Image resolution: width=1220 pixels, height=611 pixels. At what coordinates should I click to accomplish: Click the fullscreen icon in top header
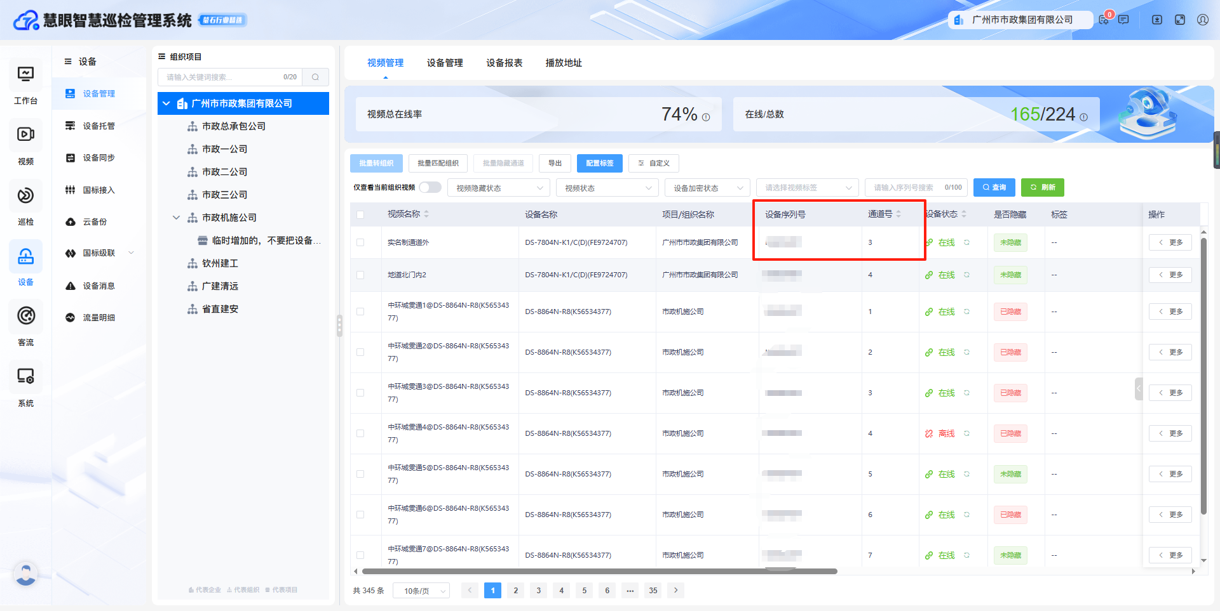coord(1180,20)
